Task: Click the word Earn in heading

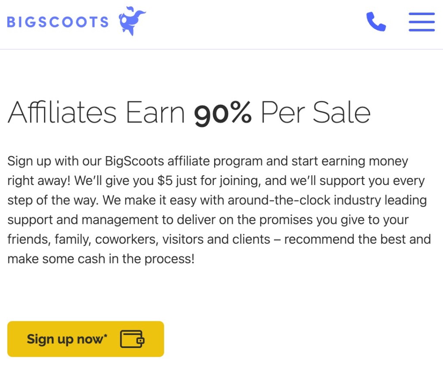Action: [155, 113]
